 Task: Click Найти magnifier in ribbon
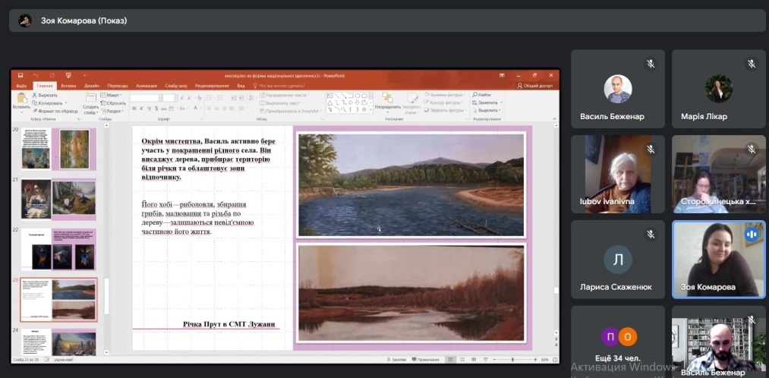[x=481, y=95]
